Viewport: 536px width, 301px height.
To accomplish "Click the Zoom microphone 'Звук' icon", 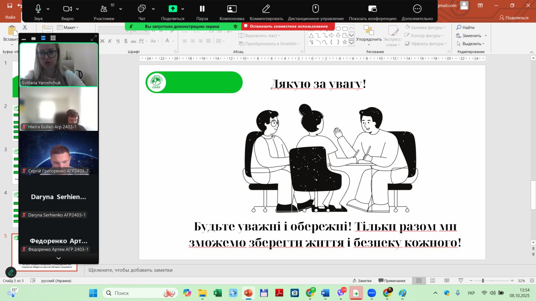I will pos(38,9).
